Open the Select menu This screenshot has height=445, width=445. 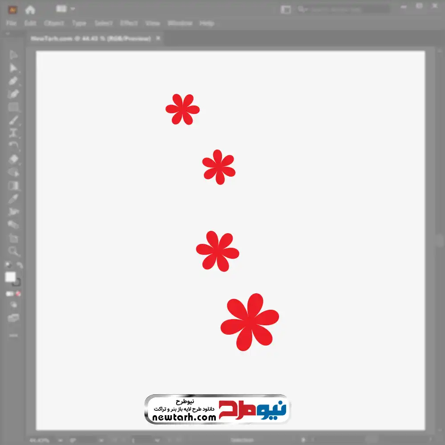[104, 23]
